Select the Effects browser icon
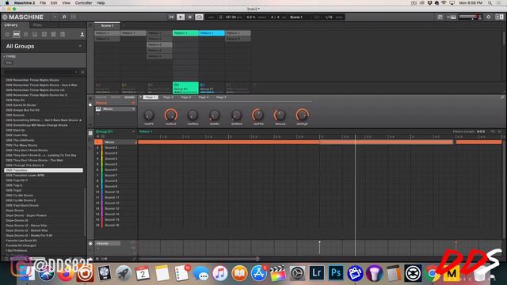Viewport: 507px width, 285px height. (x=44, y=34)
